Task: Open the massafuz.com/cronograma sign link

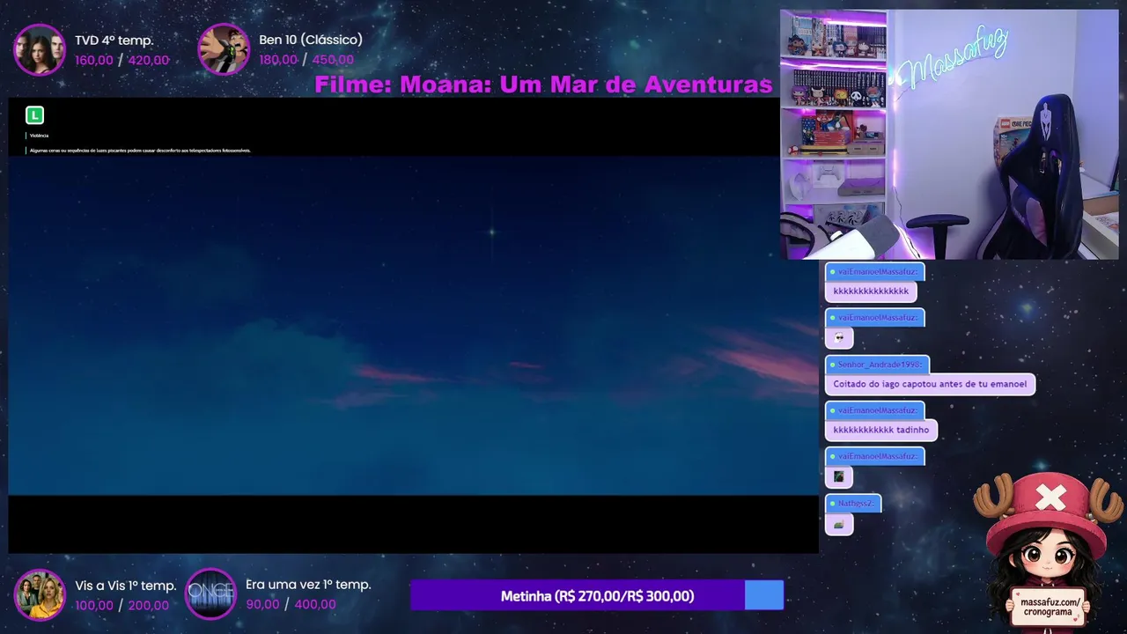Action: point(1049,607)
